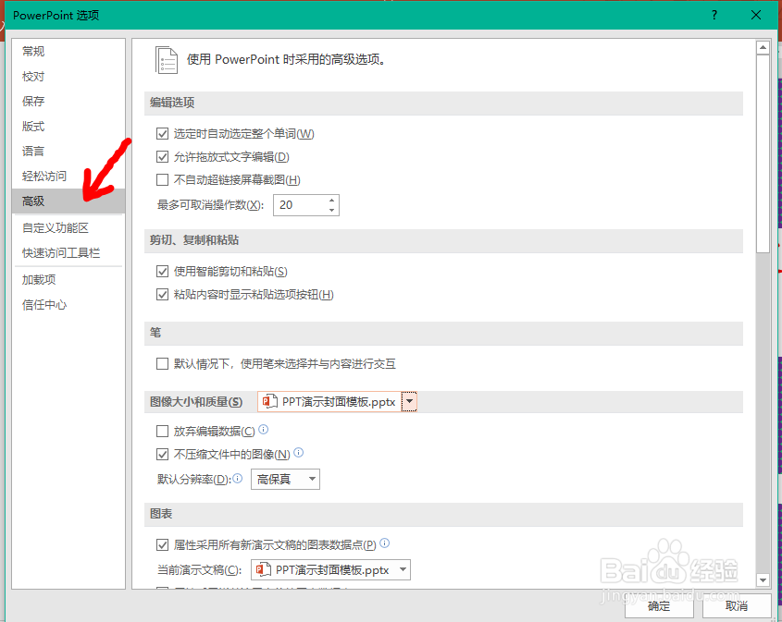Click the 取消 button
This screenshot has width=782, height=622.
click(737, 606)
